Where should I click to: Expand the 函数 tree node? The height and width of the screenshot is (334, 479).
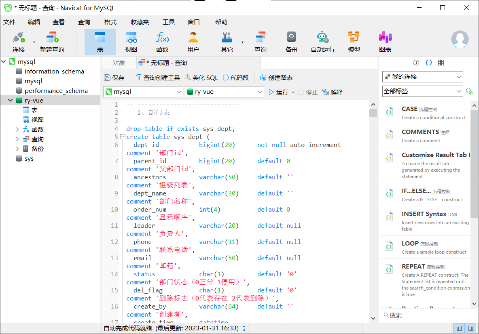17,129
